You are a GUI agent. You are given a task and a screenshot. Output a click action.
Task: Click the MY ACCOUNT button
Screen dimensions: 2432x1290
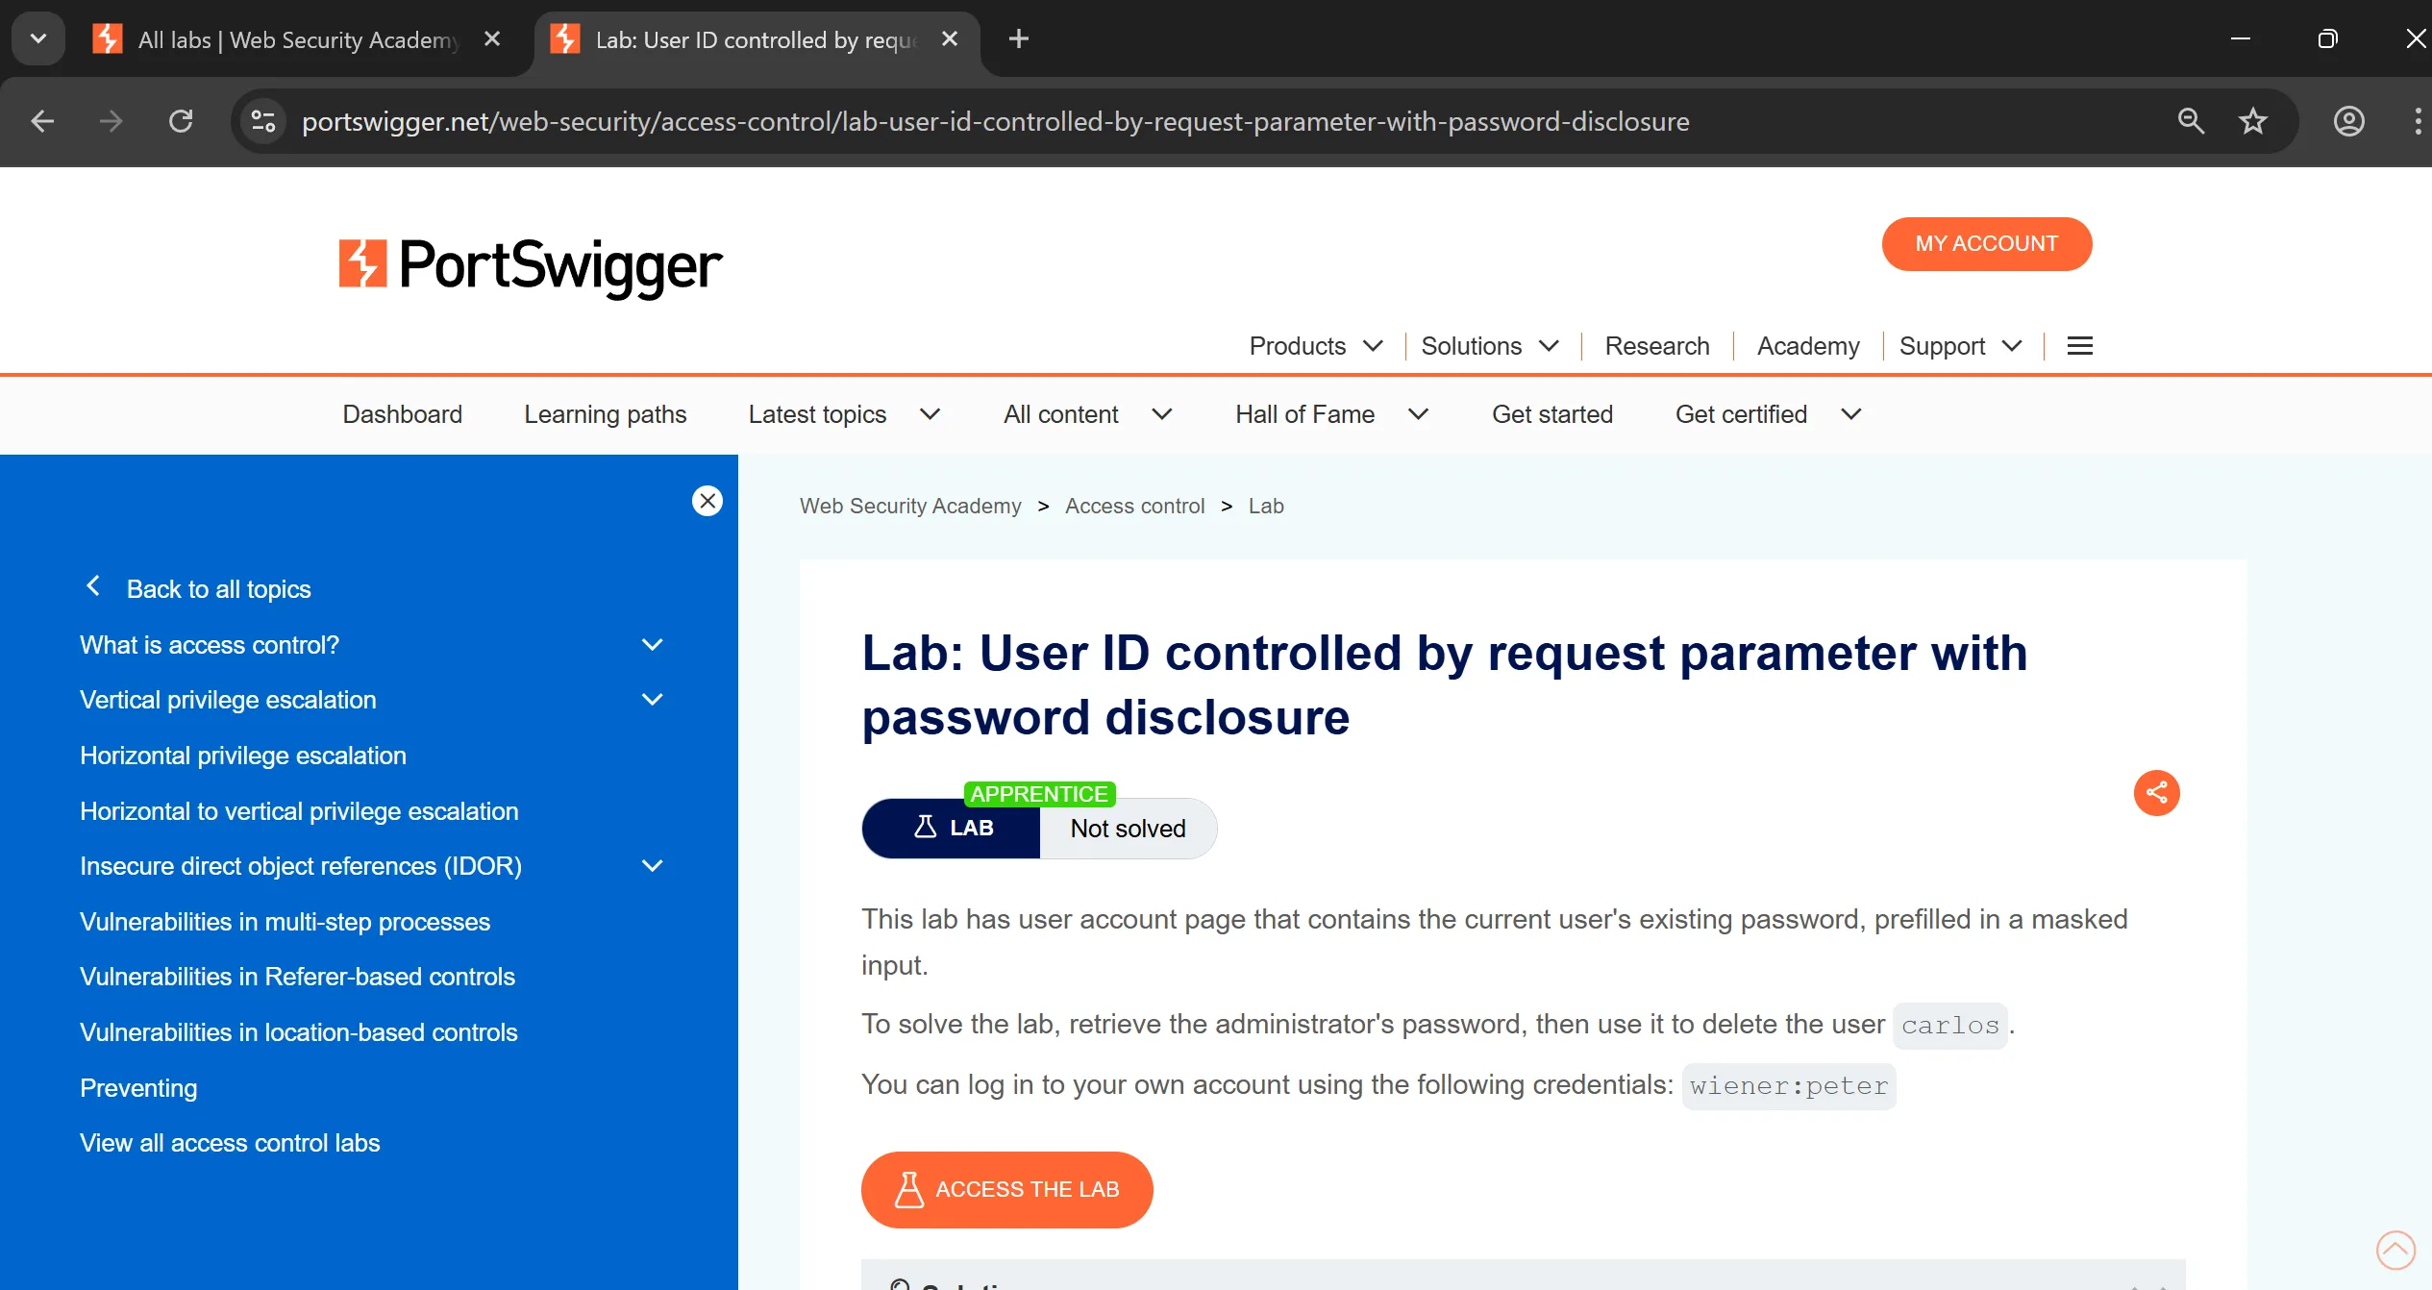click(x=1986, y=244)
